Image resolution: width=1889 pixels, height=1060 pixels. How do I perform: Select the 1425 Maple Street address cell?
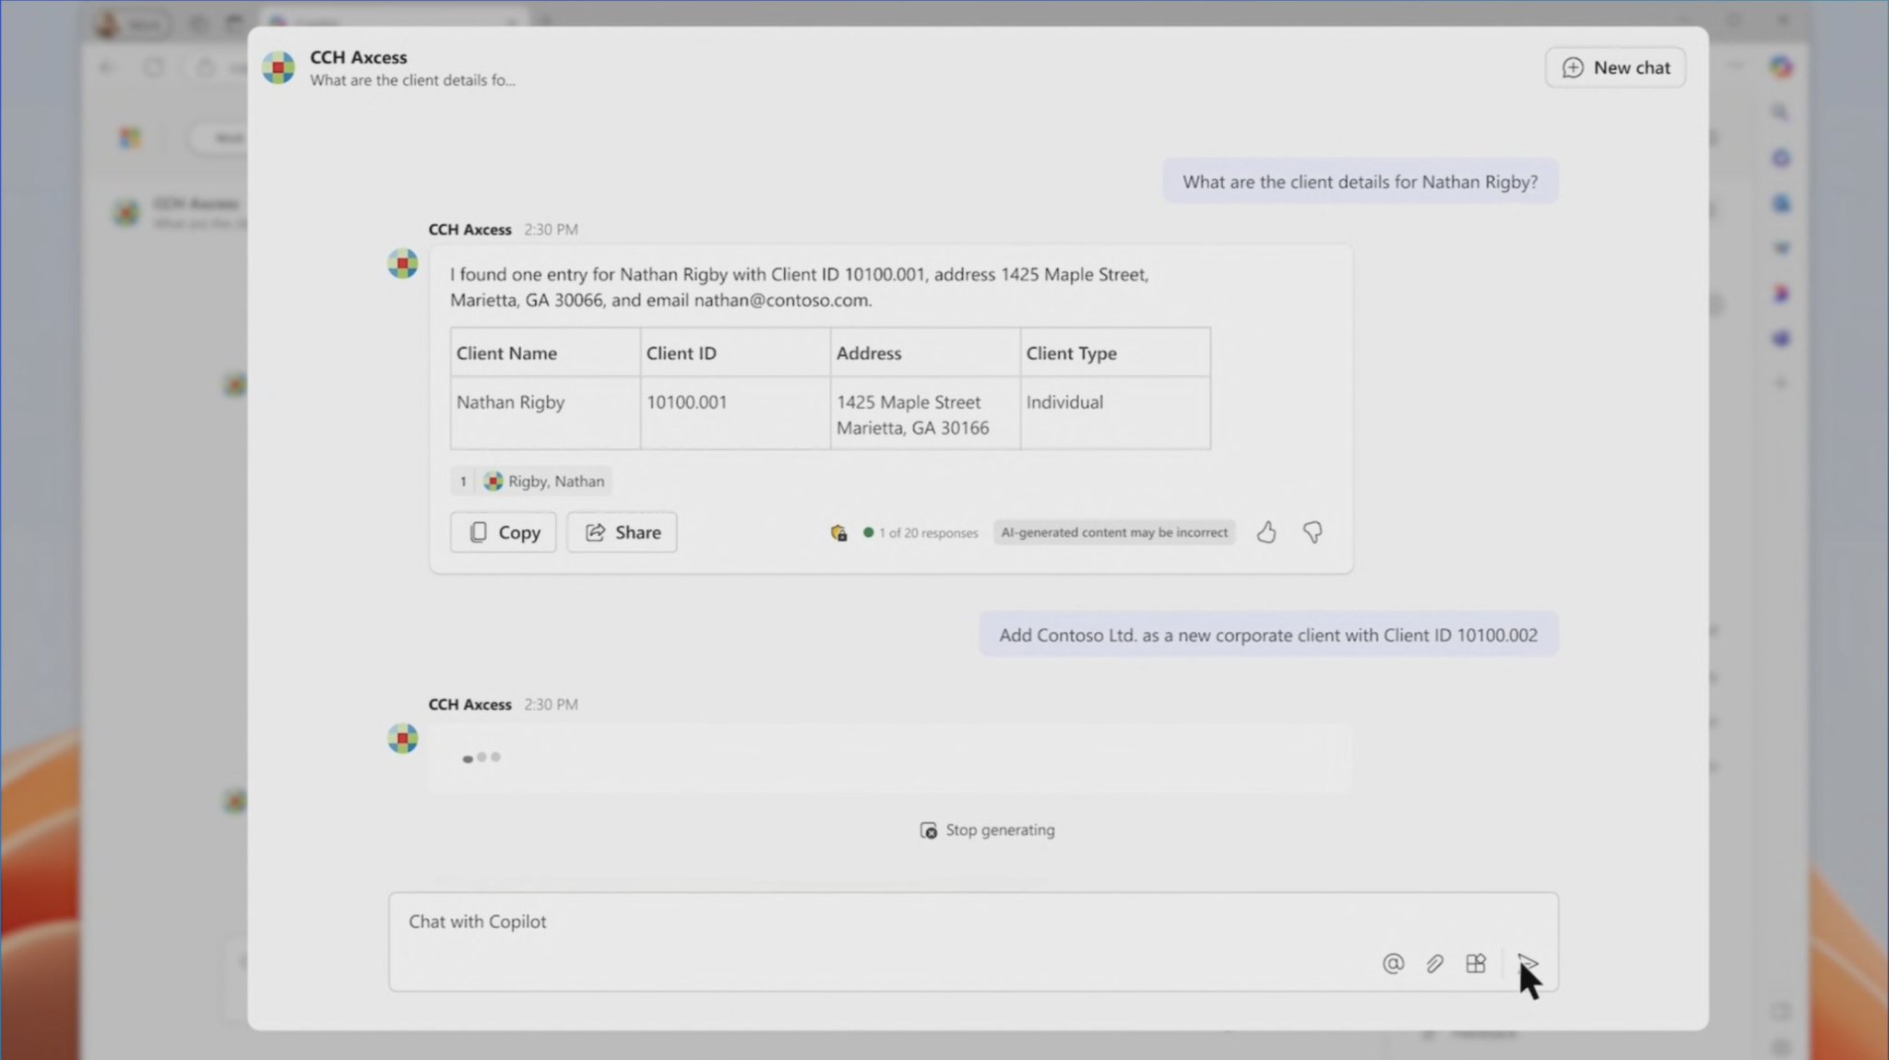(925, 413)
